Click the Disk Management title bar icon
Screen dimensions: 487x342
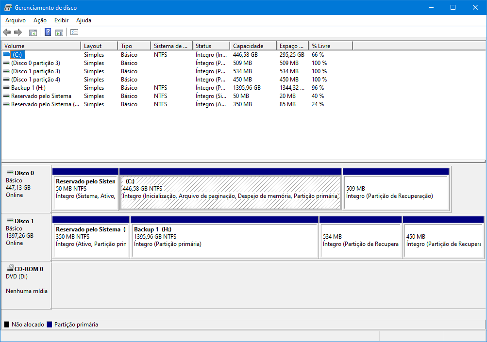(8, 7)
